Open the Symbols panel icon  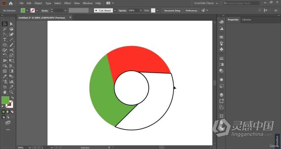pyautogui.click(x=221, y=49)
